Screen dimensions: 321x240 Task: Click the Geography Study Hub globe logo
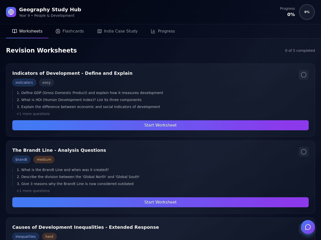coord(11,12)
